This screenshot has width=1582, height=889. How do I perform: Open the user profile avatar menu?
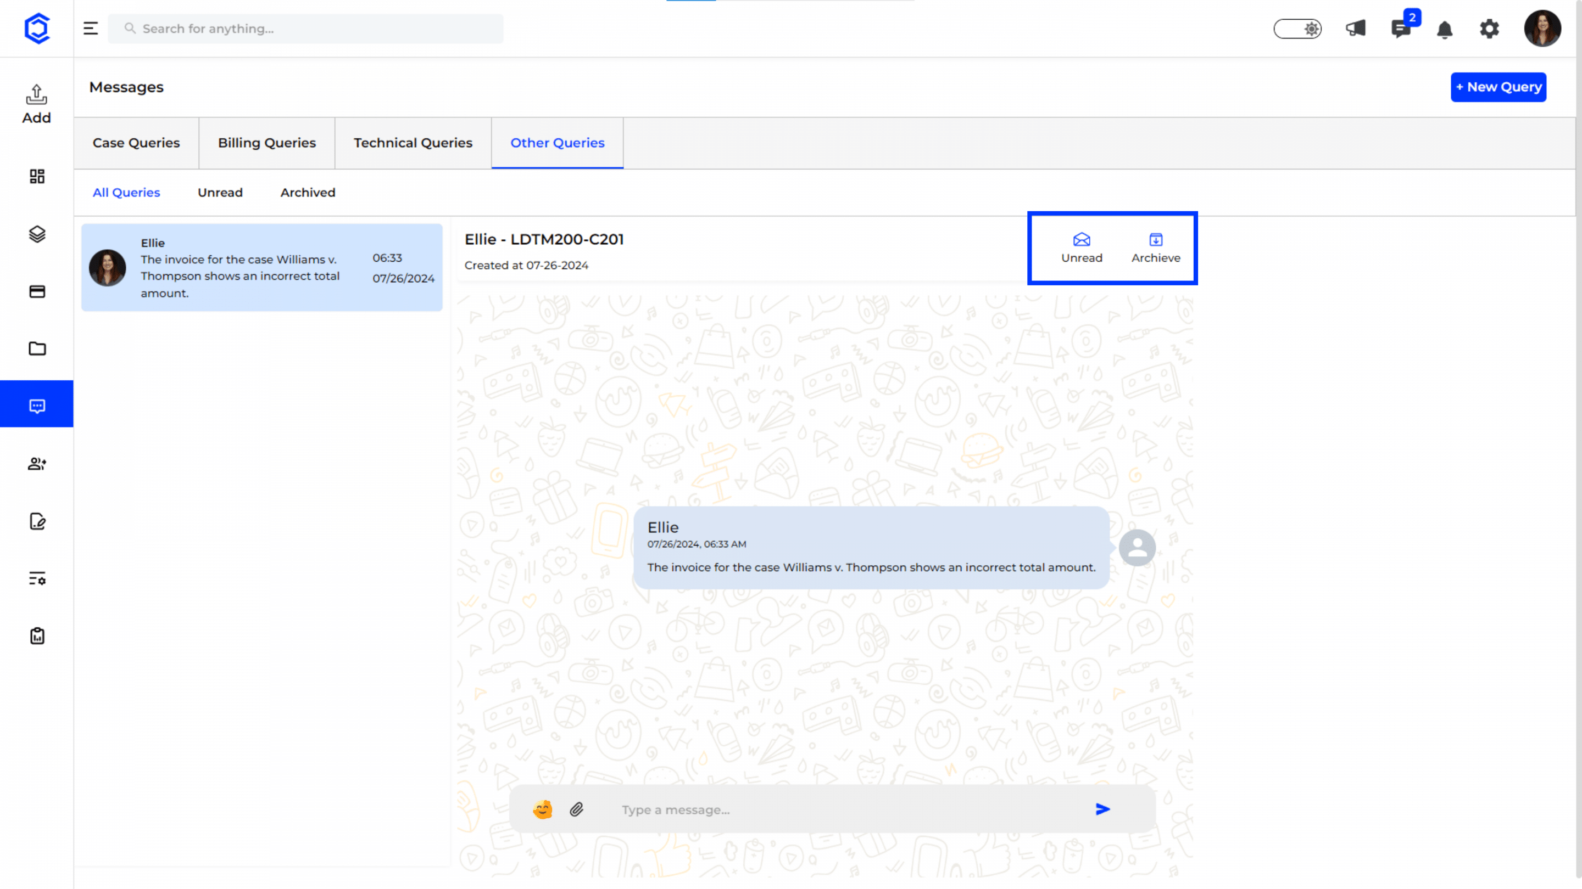tap(1542, 28)
